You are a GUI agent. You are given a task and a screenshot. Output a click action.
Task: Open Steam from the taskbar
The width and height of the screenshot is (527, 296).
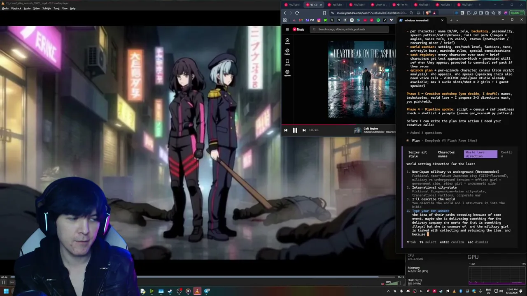[170, 291]
